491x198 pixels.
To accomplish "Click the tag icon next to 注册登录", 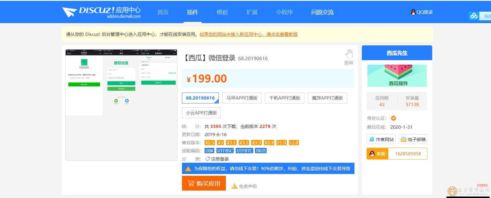I will 208,159.
